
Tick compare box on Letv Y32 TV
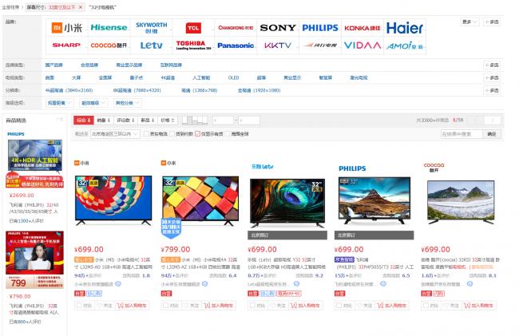(253, 305)
